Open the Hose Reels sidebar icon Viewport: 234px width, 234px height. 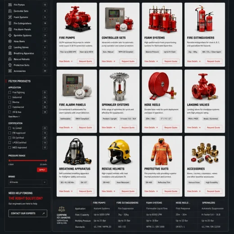coord(10,41)
